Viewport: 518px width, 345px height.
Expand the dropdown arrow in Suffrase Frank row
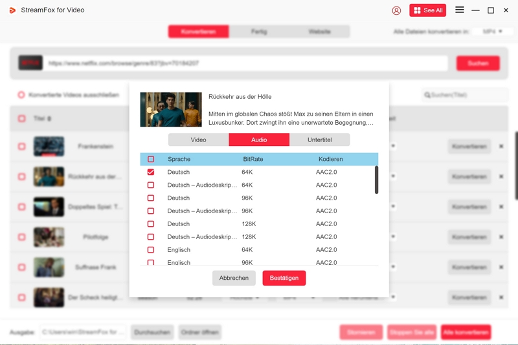tap(393, 267)
